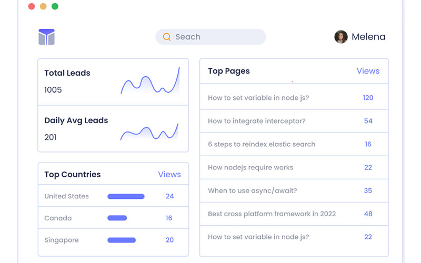Click the United States row label

click(x=66, y=196)
